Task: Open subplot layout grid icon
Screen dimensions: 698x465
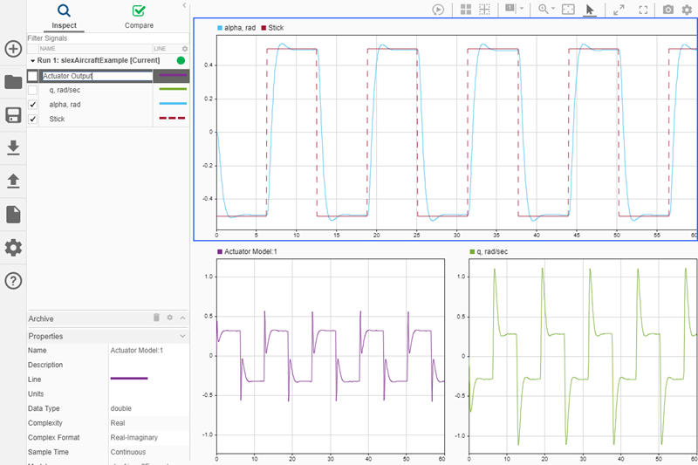Action: 466,9
